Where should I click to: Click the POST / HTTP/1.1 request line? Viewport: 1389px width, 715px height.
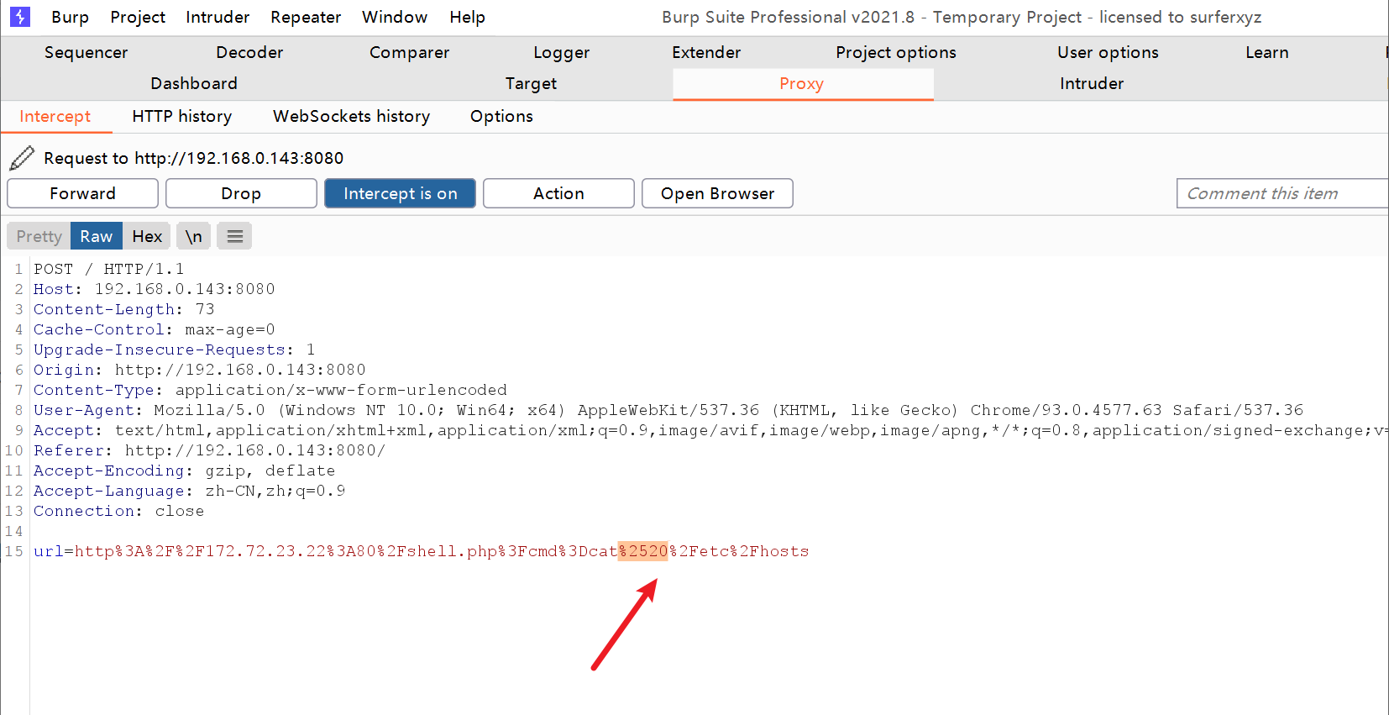point(108,269)
